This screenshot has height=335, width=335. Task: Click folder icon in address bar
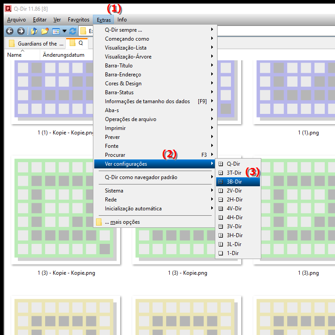(x=83, y=31)
